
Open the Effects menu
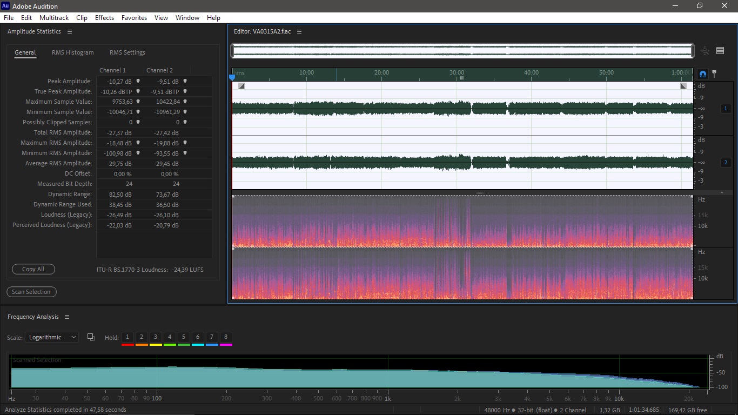(x=104, y=17)
